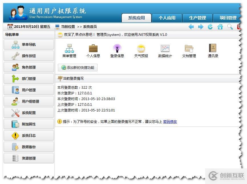Click the 本月登录总数：322 次 line

[x=74, y=88]
